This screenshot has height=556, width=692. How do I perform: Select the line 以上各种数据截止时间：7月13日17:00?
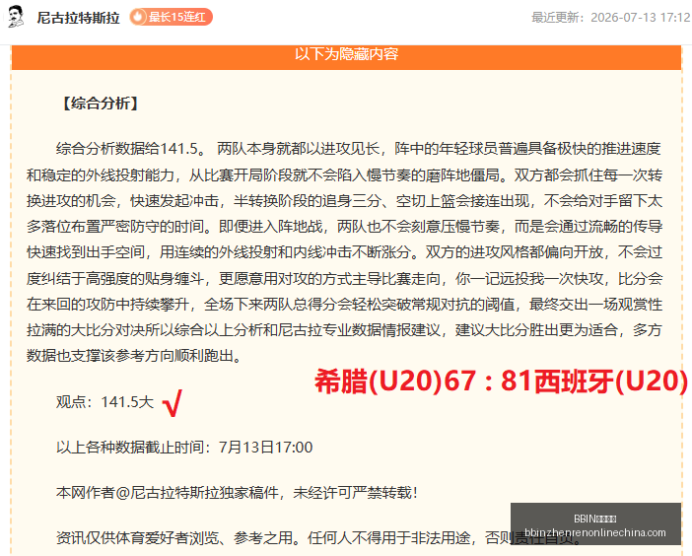(184, 448)
